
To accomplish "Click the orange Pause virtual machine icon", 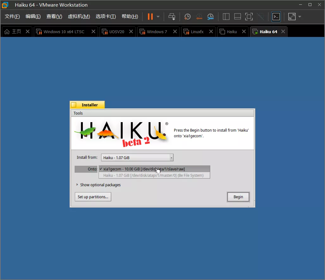I will tap(150, 16).
